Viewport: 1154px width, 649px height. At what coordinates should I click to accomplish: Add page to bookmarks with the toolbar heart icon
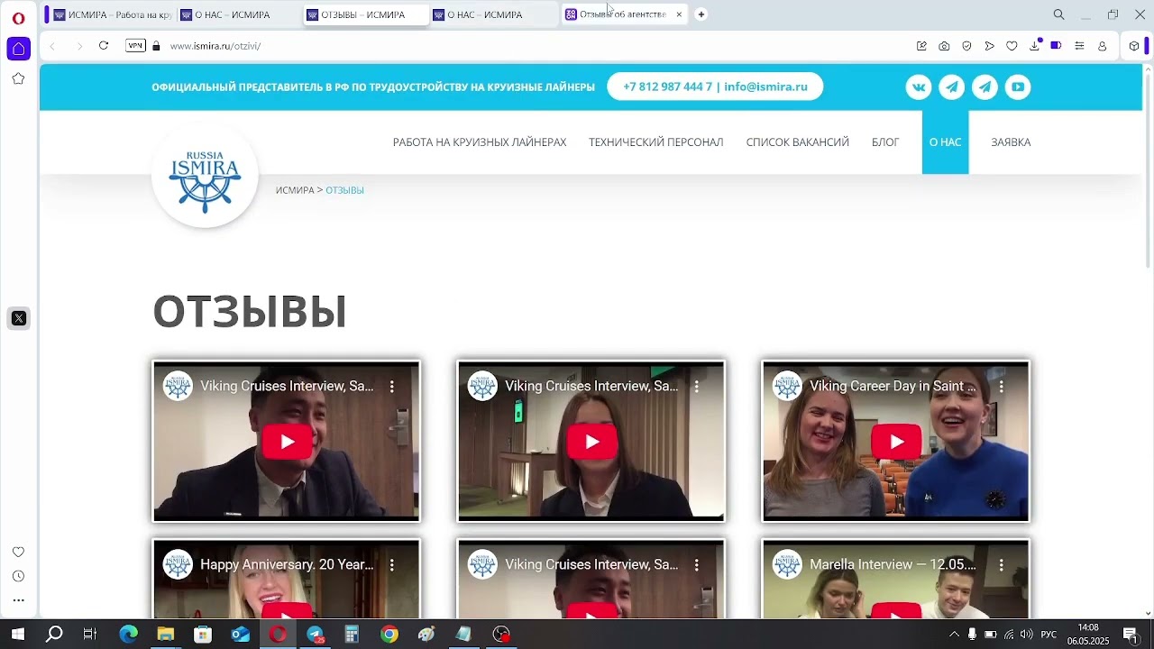(x=1012, y=46)
